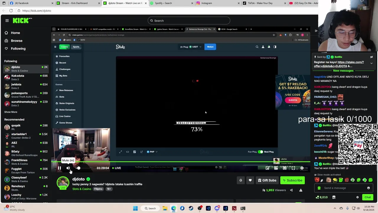Toggle theater mode in the player
The image size is (378, 213).
click(x=285, y=168)
